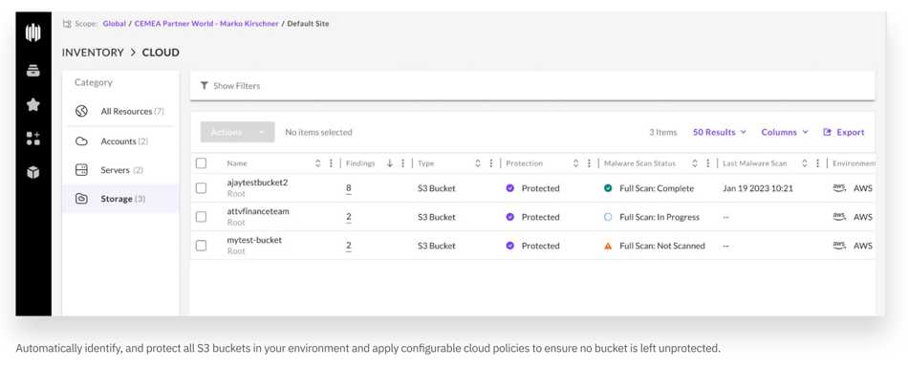Screen dimensions: 908x368
Task: Check the box for attvfinanceteam
Action: (x=201, y=217)
